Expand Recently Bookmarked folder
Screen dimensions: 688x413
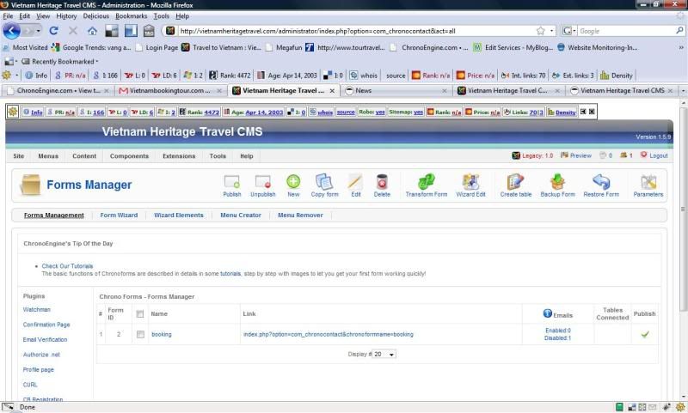(59, 61)
